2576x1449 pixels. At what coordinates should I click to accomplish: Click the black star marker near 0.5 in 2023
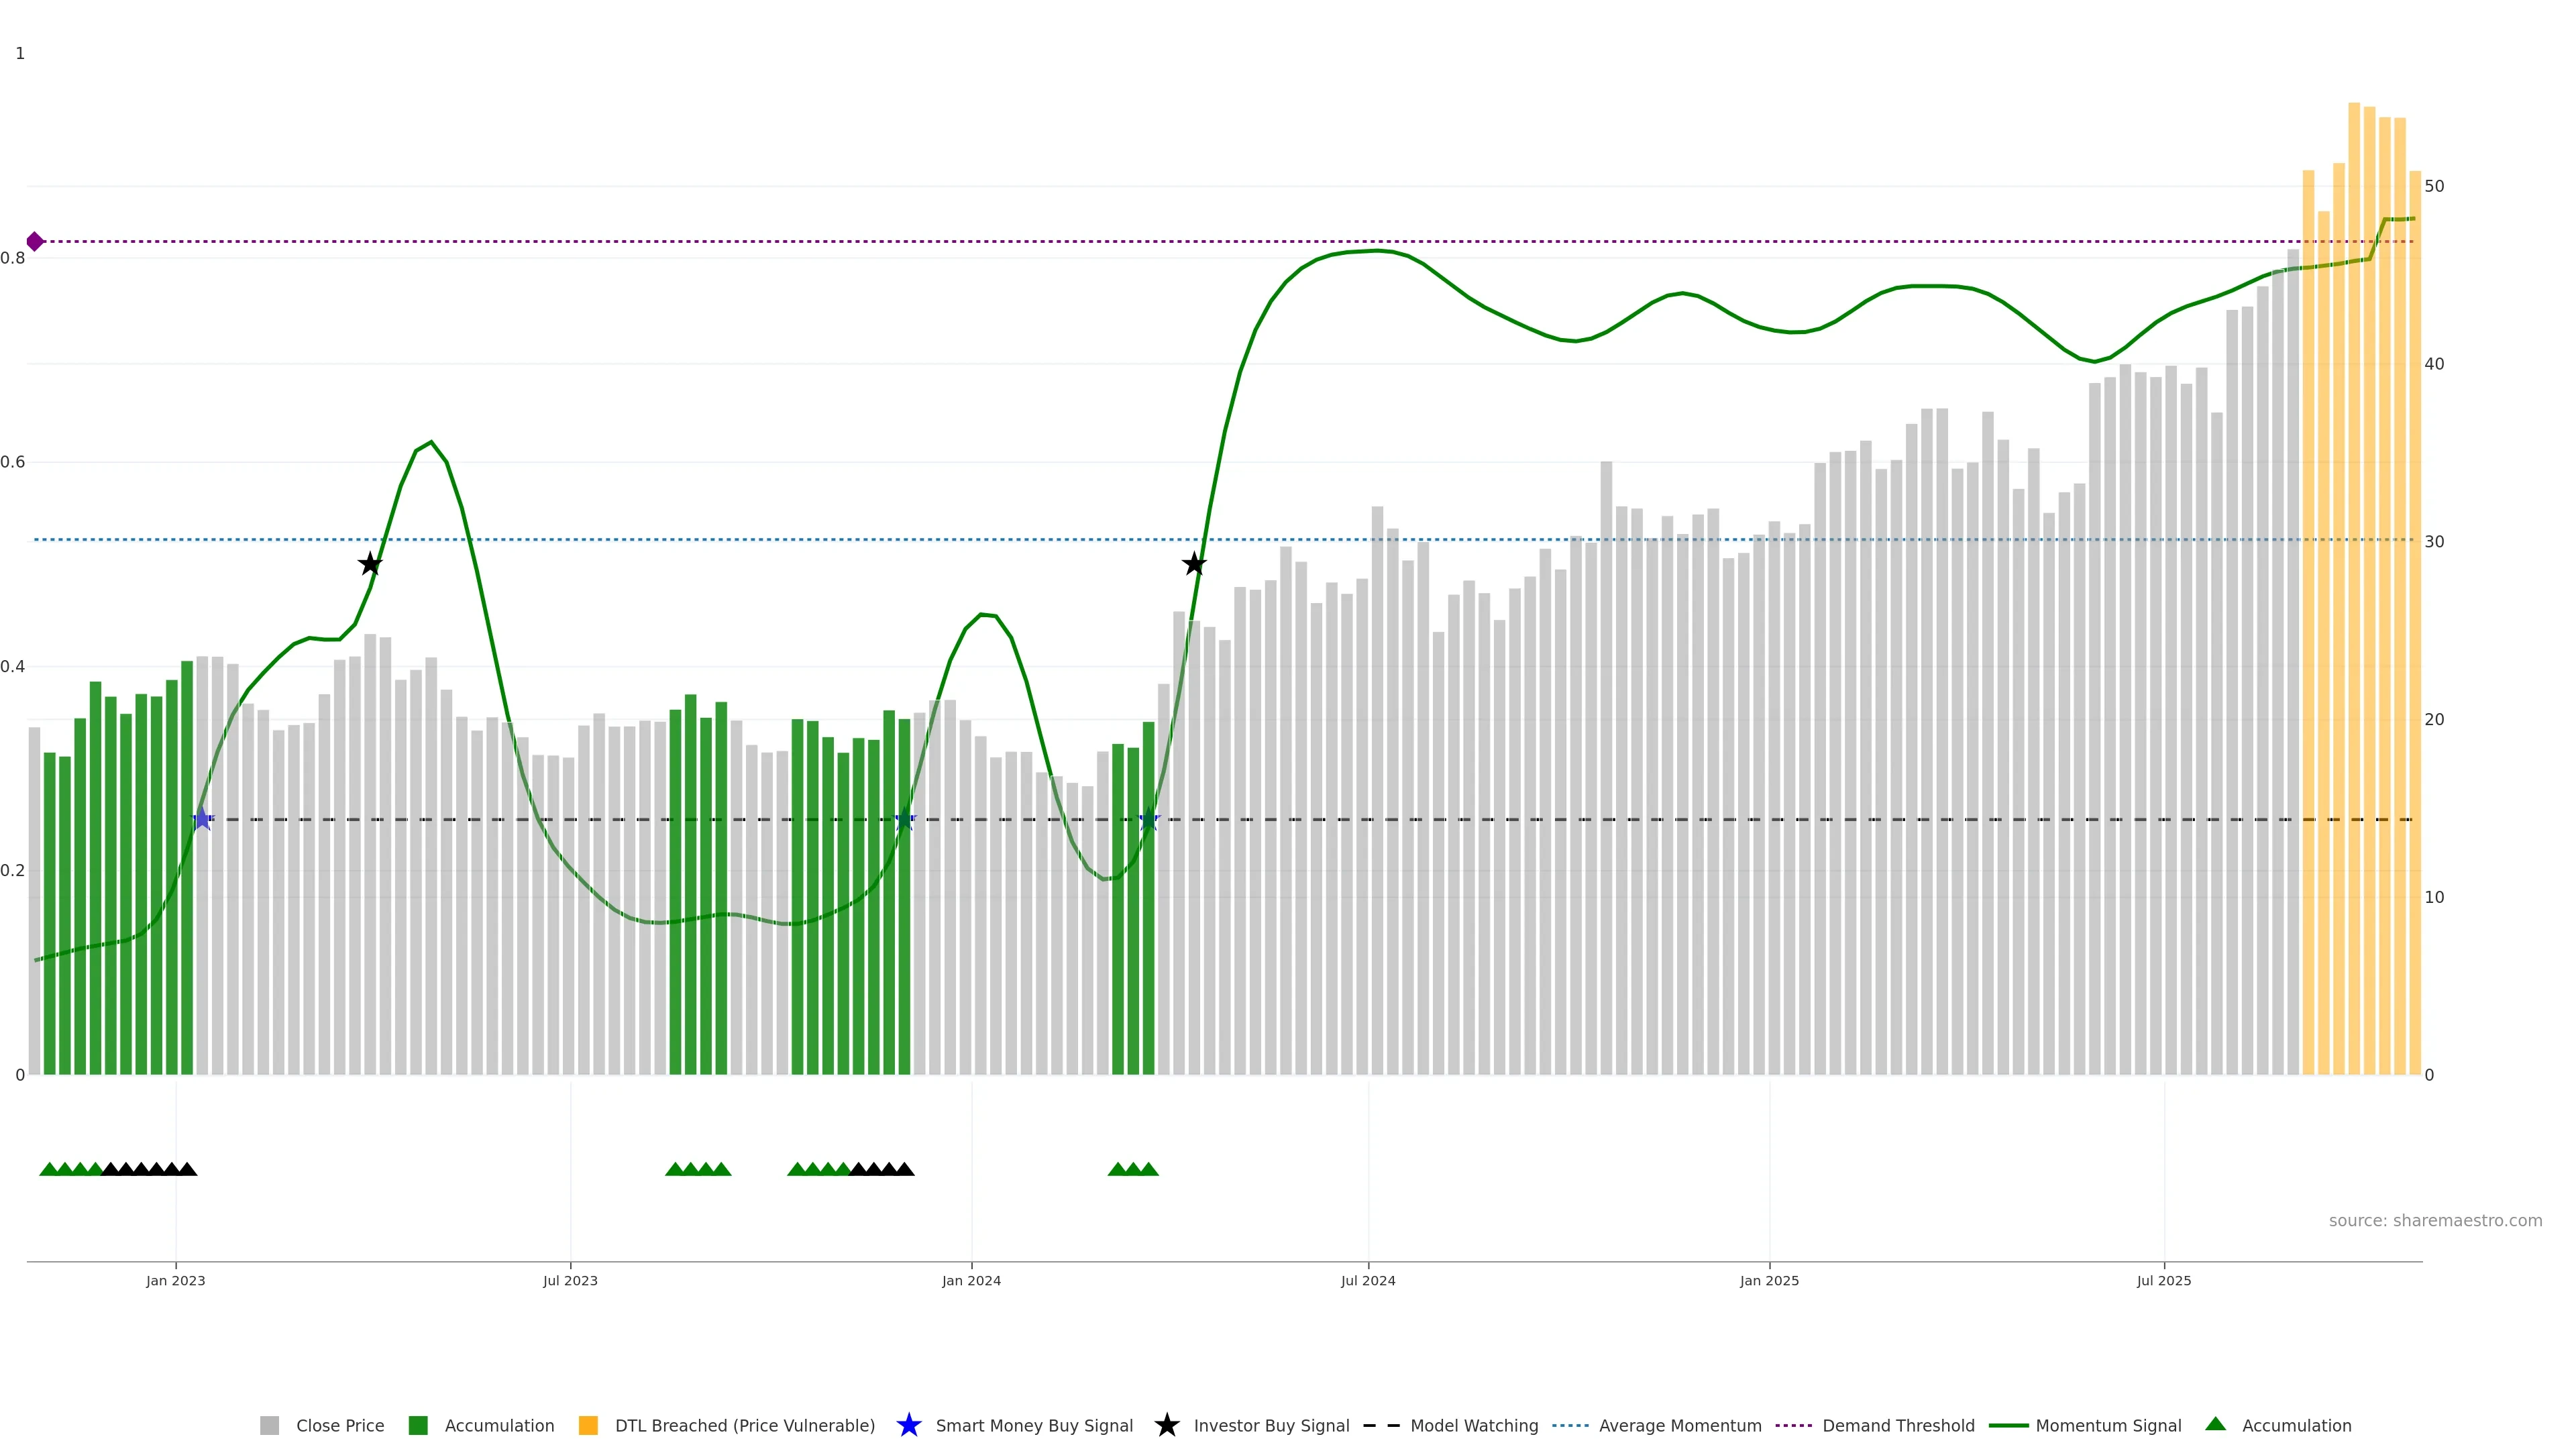pyautogui.click(x=370, y=564)
